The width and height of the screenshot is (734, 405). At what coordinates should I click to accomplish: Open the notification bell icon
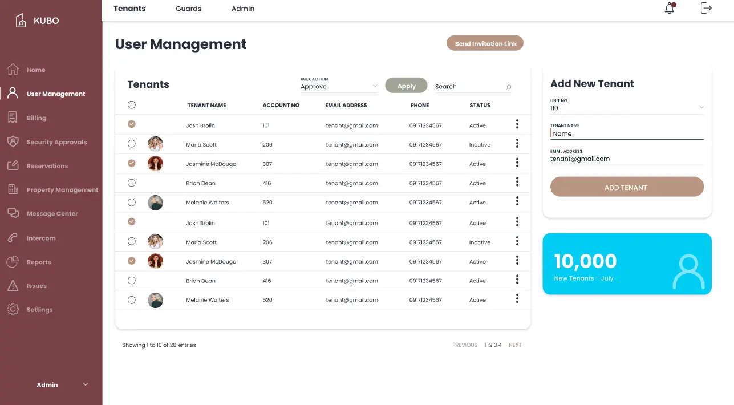(x=670, y=9)
